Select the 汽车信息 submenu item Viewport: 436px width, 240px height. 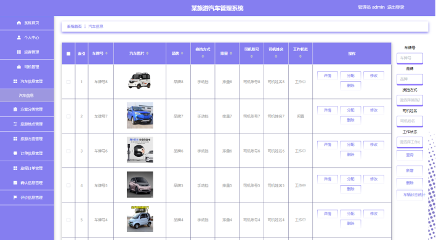[26, 95]
